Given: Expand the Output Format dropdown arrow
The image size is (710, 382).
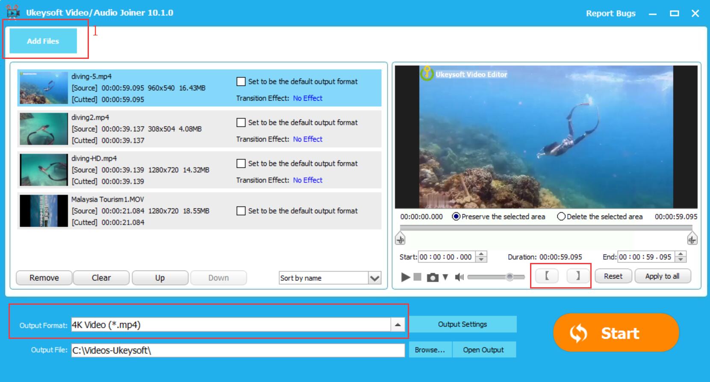Looking at the screenshot, I should click(x=398, y=325).
